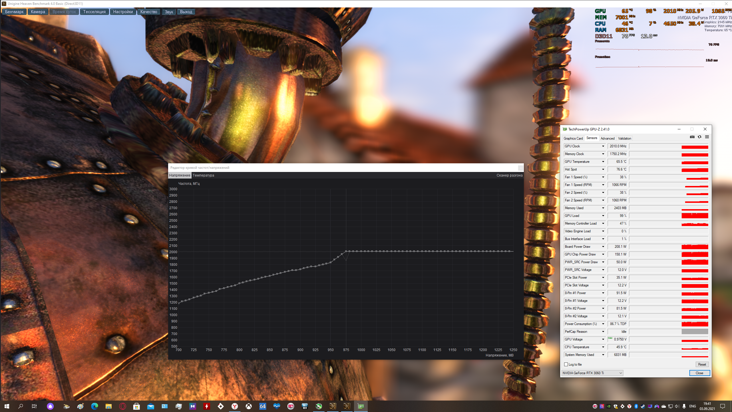Click the Xbox icon in the taskbar
Viewport: 732px width, 412px height.
pos(249,406)
